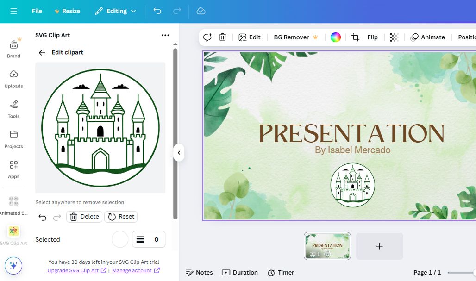Viewport: 476px width, 281px height.
Task: Open the Brand panel
Action: [14, 49]
